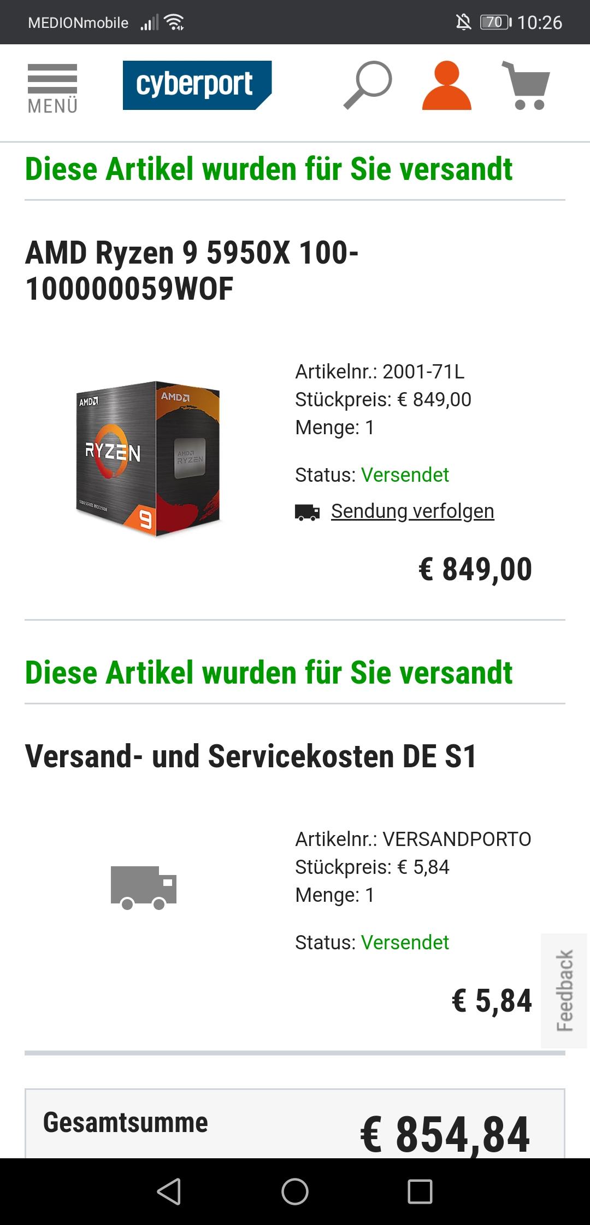The image size is (590, 1225).
Task: Tap the Versand- und Servicekosten DE S1 heading
Action: 251,756
